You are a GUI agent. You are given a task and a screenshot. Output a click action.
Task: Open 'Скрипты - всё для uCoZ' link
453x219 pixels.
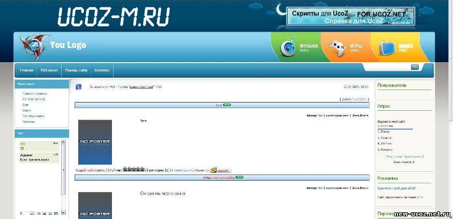click(397, 188)
